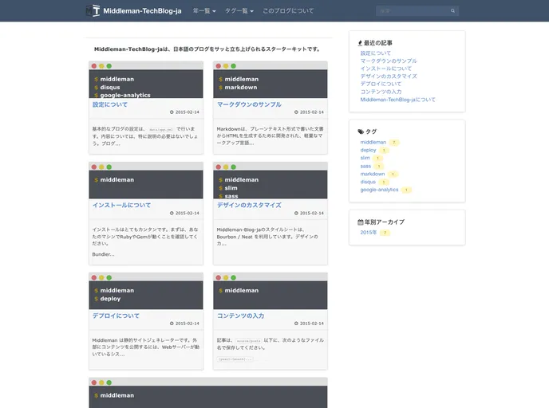The width and height of the screenshot is (549, 408).
Task: Click the clock icon on 設定について card
Action: tap(172, 112)
